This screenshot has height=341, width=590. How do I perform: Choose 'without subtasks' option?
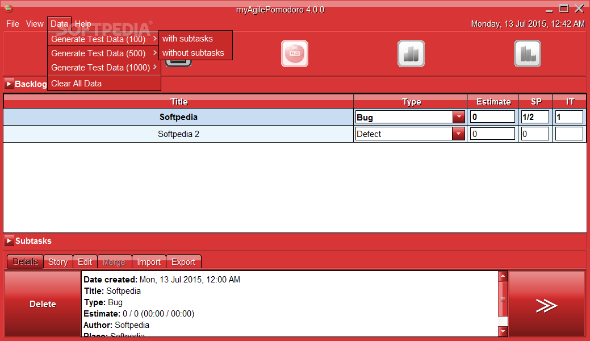click(x=195, y=53)
